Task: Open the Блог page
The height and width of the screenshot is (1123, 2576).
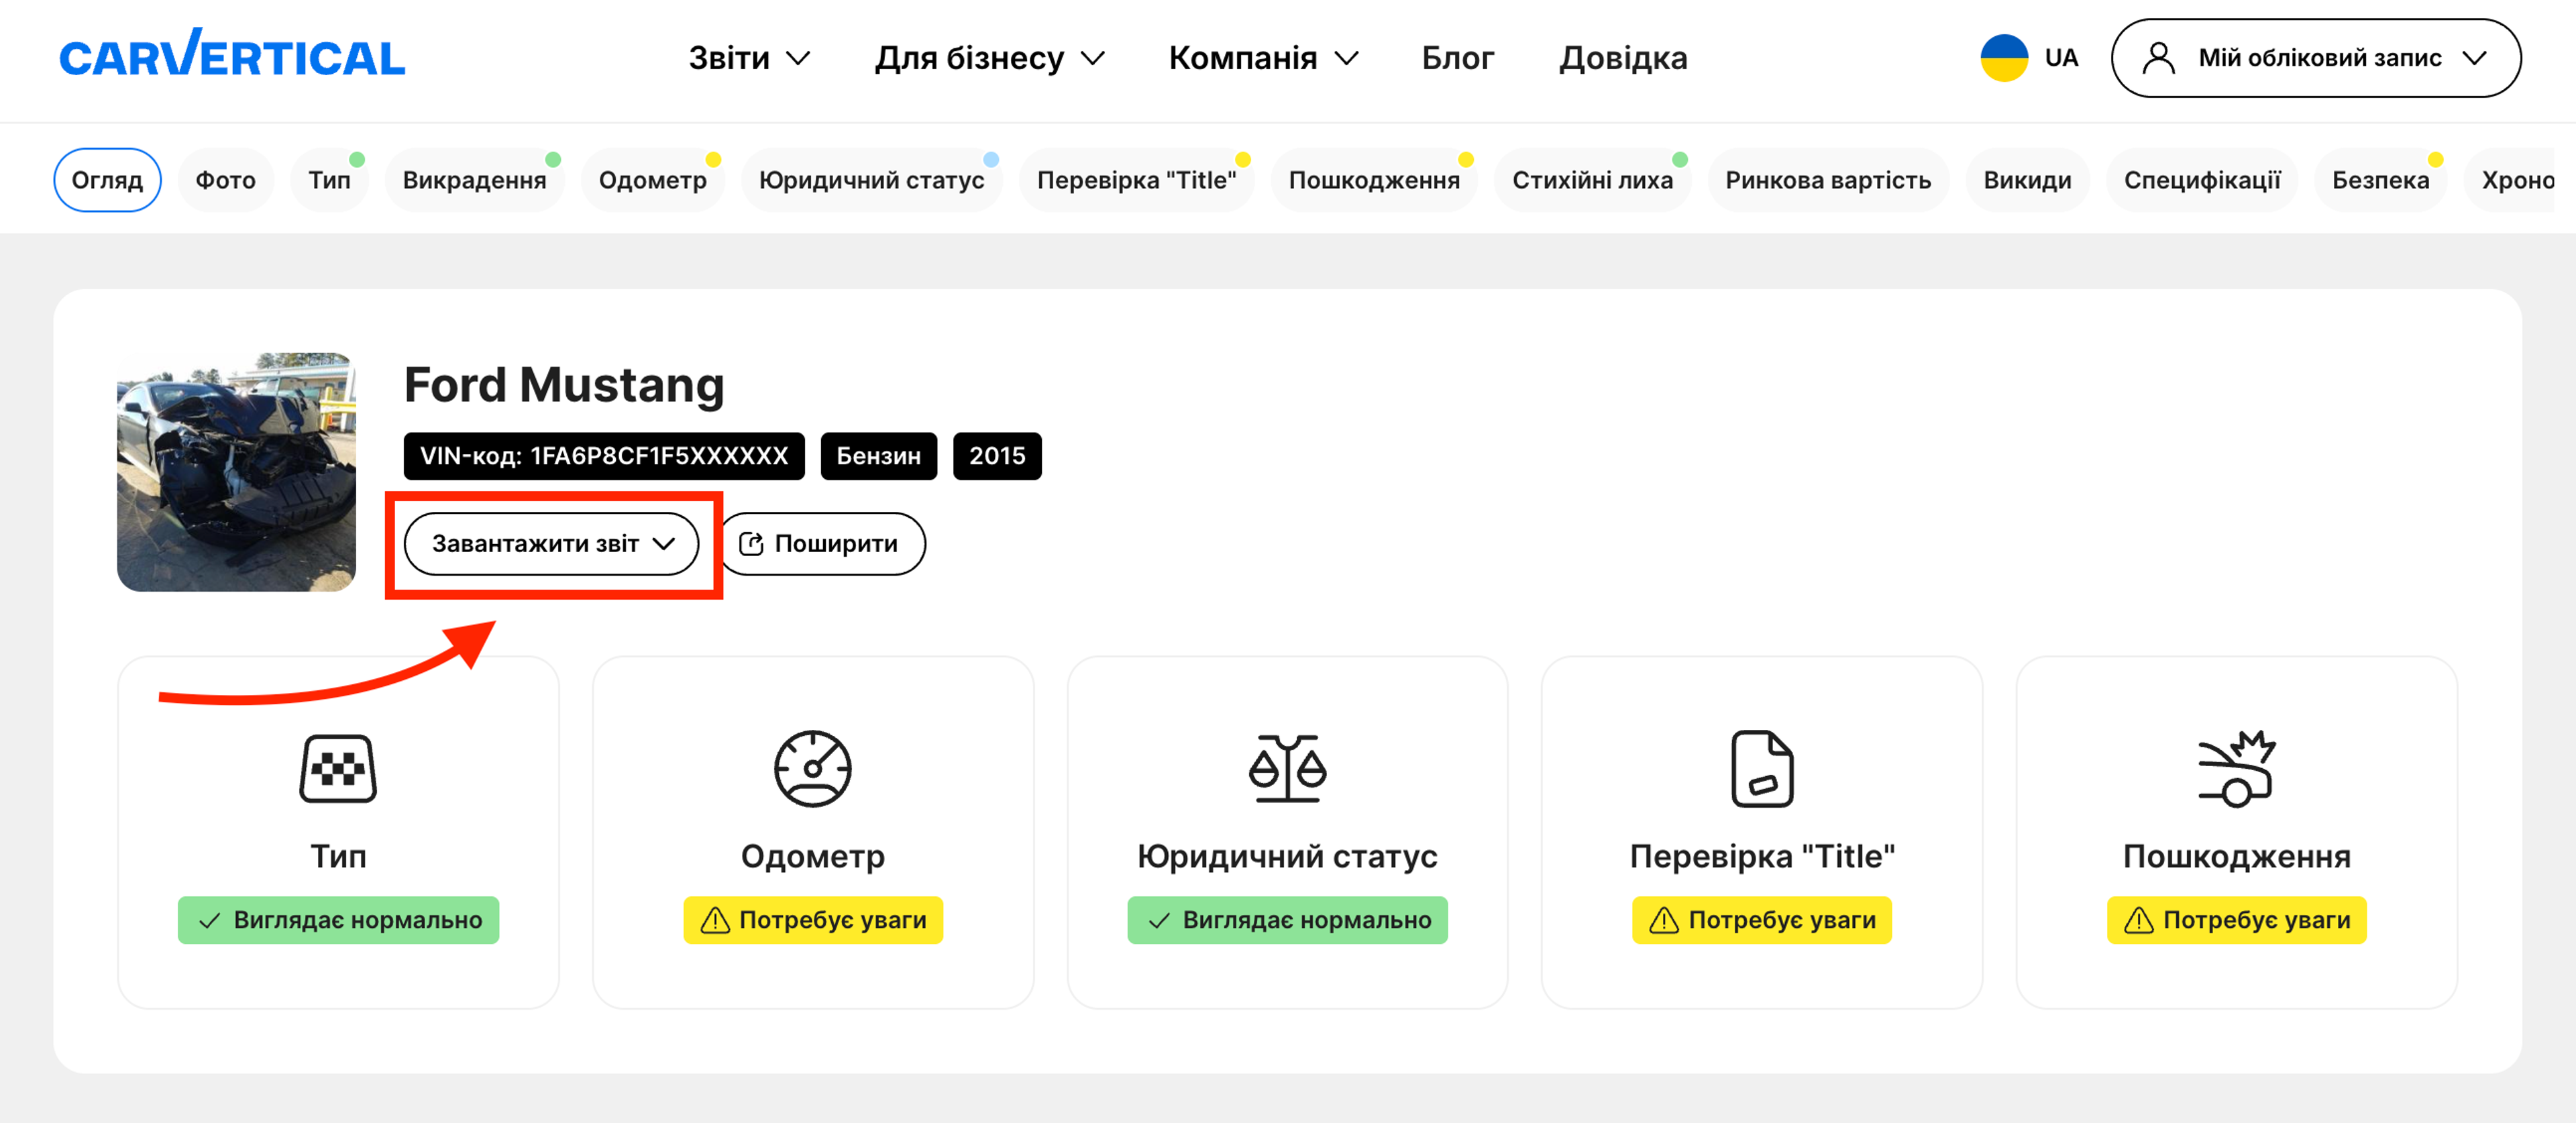Action: 1457,58
